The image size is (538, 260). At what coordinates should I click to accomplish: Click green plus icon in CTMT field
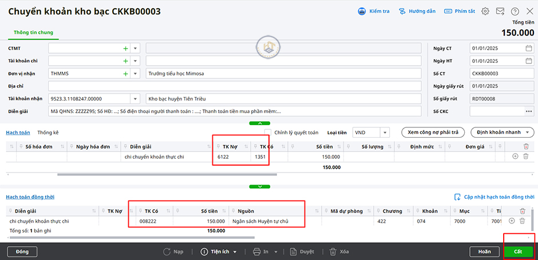point(125,49)
